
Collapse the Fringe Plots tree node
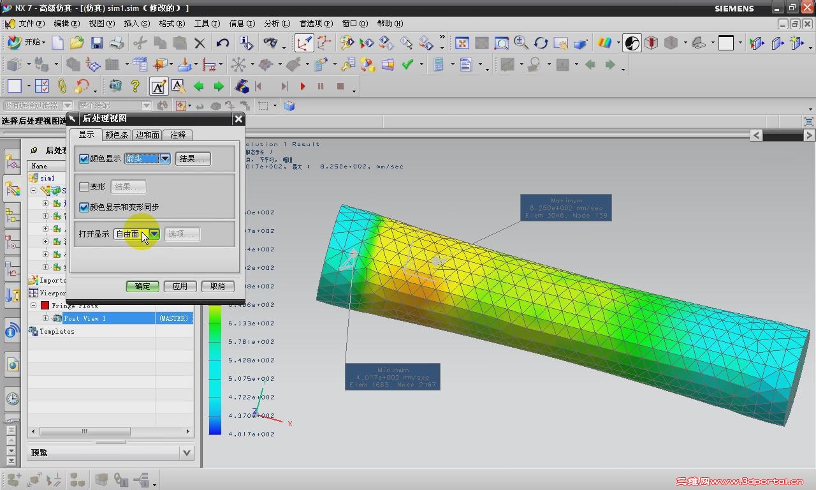coord(33,306)
